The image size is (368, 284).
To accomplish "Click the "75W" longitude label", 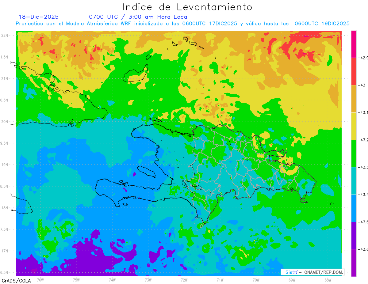I will point(76,280).
